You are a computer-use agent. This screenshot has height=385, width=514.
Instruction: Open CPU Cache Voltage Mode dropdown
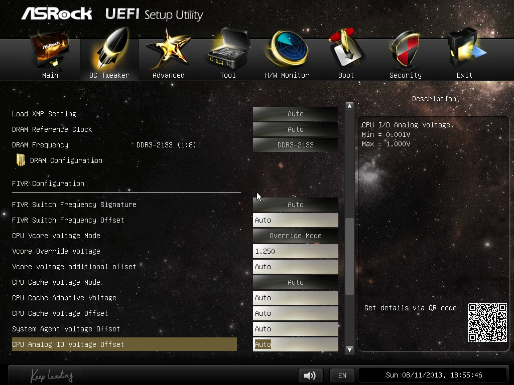pyautogui.click(x=295, y=282)
